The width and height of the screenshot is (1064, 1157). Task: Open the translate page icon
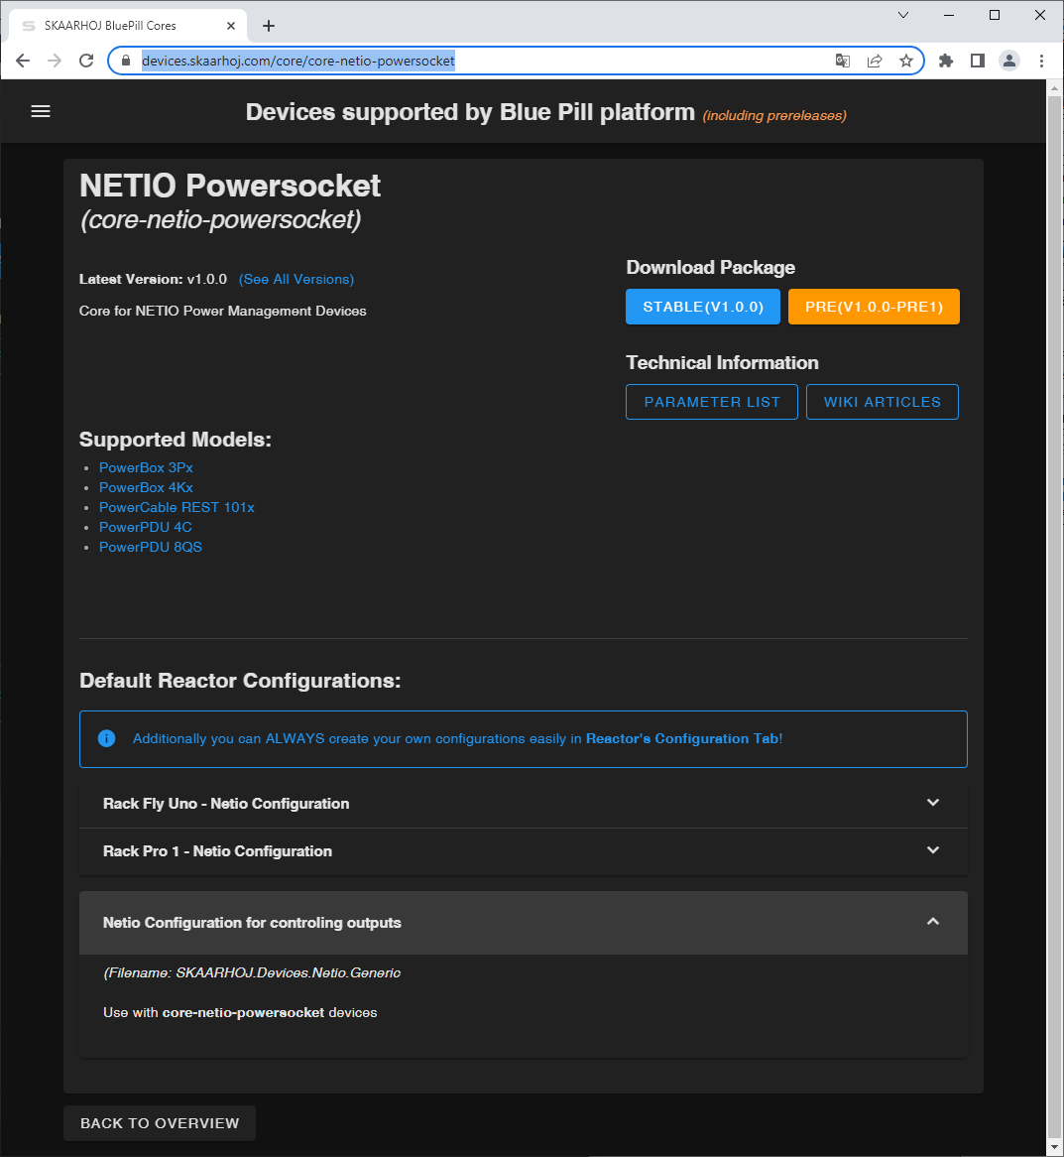(x=842, y=61)
